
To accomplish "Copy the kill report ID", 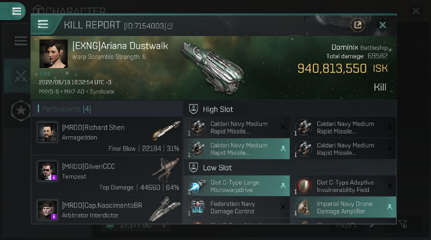I will click(170, 26).
